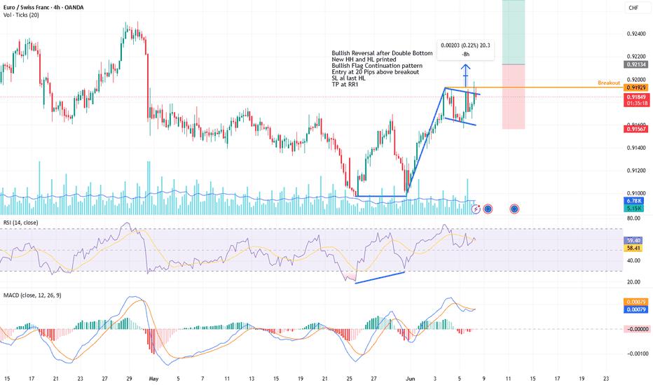Click the 25 date on time axis
This screenshot has height=385, width=653.
[x=350, y=379]
